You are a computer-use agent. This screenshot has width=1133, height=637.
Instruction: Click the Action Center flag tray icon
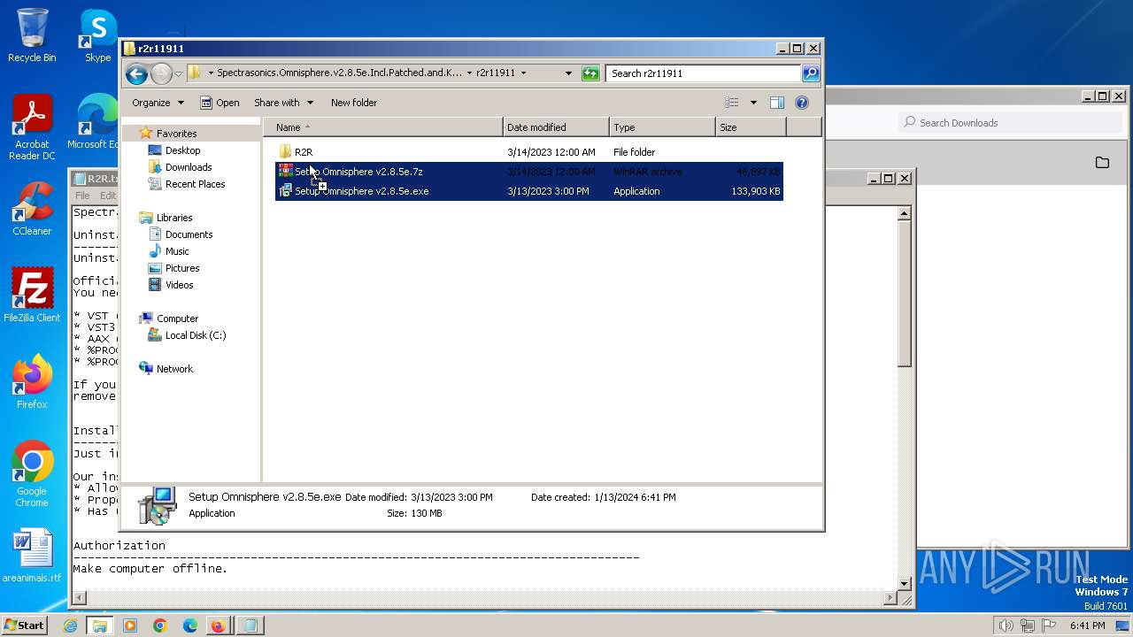click(1050, 625)
